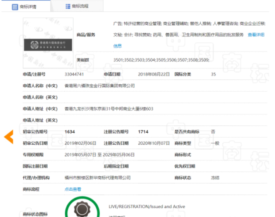Viewport: 275px width, 217px height.
Task: Select preliminary date 2019年02月06日
Action: point(80,143)
